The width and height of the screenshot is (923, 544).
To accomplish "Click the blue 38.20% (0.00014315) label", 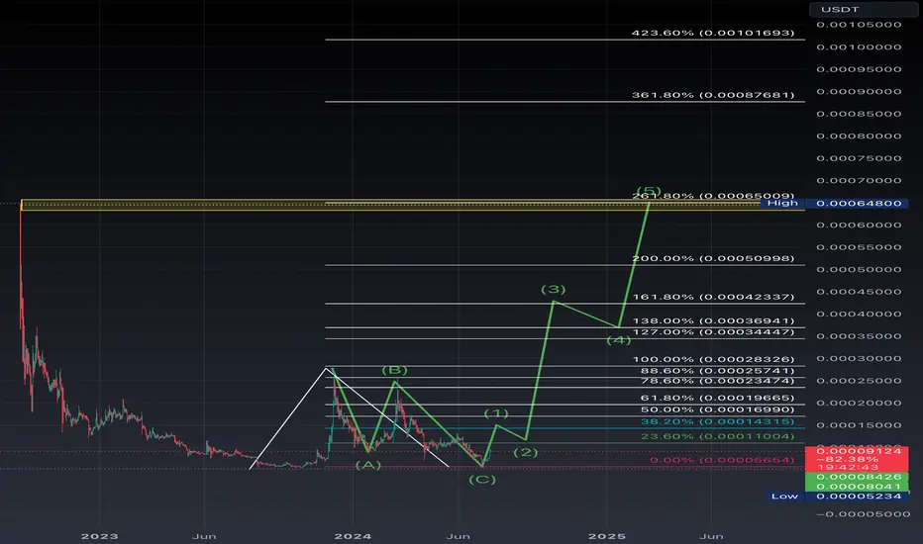I will point(717,421).
